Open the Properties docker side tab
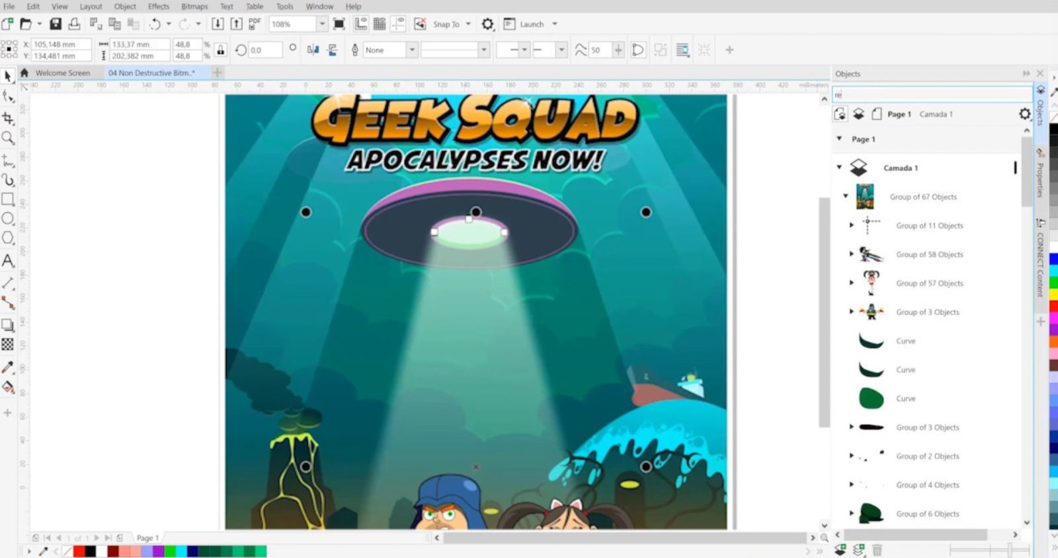This screenshot has height=558, width=1058. (x=1040, y=174)
